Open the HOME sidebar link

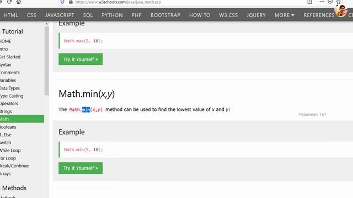click(6, 41)
